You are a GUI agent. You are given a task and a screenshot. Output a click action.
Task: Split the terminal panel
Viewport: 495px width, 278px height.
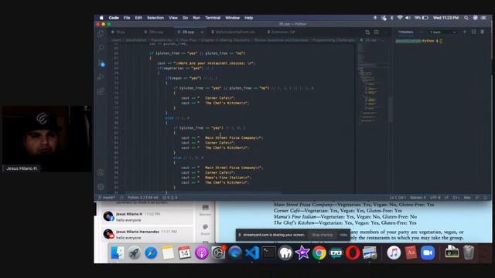(x=473, y=32)
